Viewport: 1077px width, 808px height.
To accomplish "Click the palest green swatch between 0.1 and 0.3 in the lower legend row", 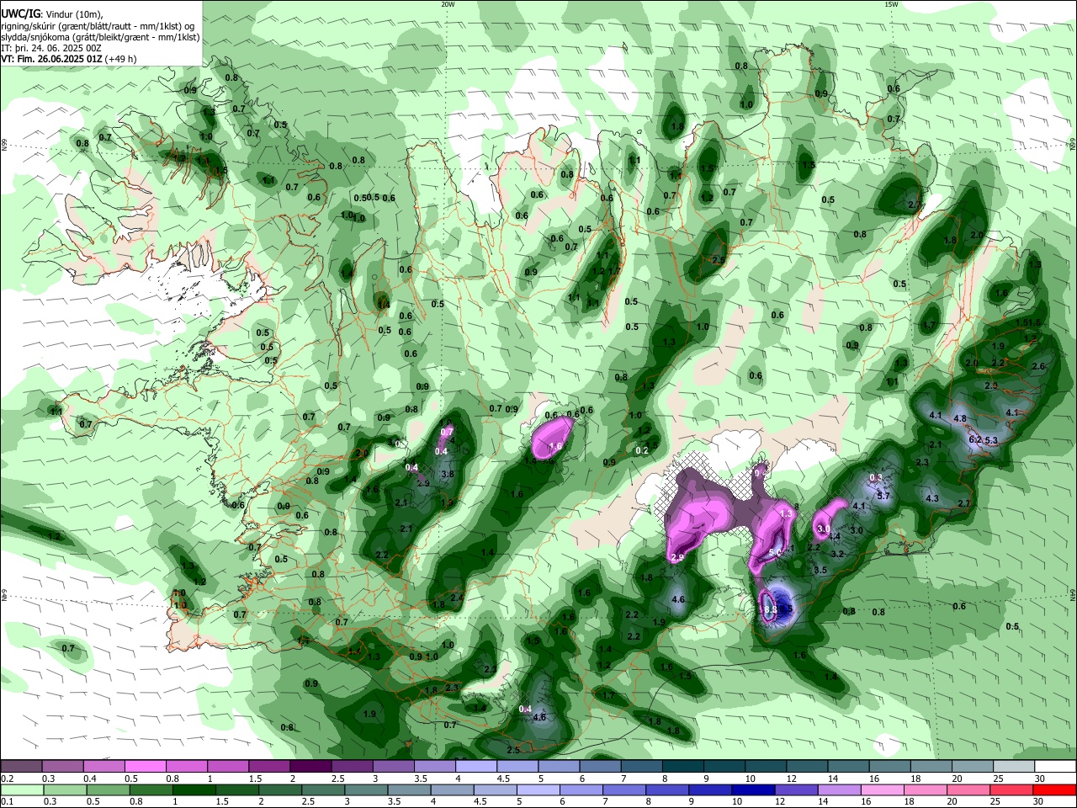I will (x=22, y=789).
